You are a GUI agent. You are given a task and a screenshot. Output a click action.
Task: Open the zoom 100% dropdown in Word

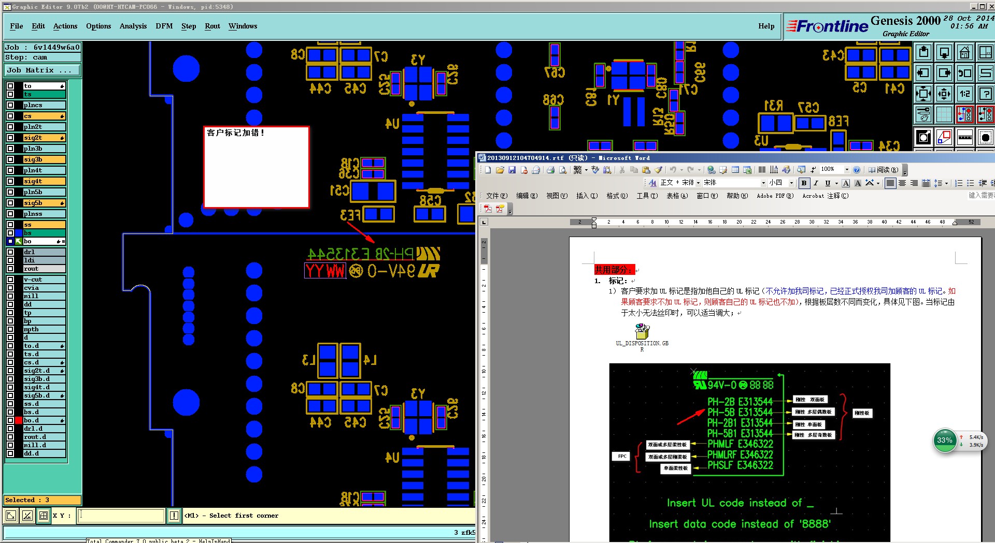click(x=847, y=170)
